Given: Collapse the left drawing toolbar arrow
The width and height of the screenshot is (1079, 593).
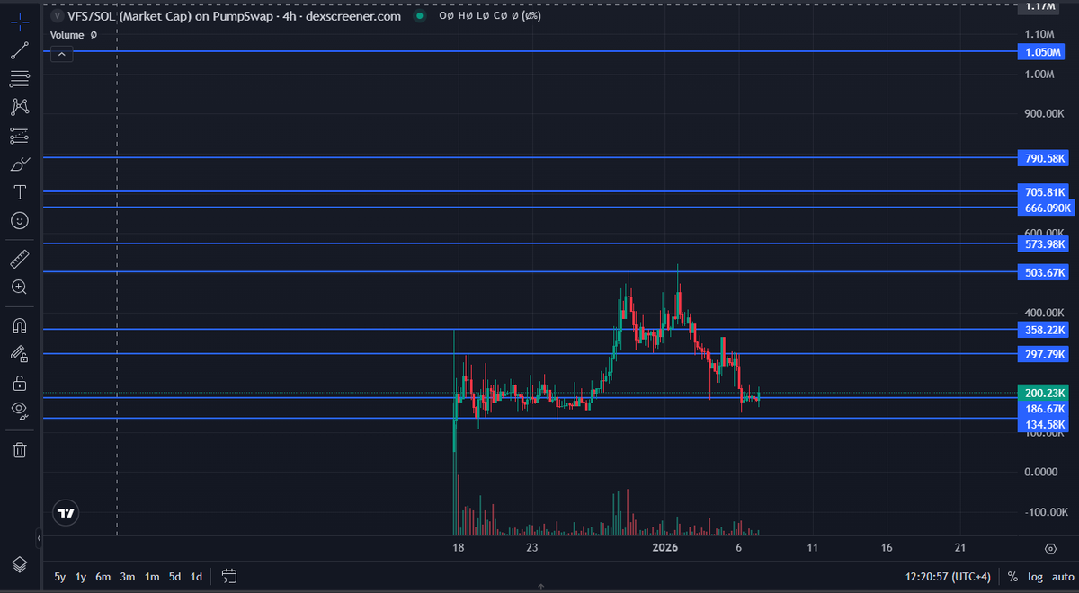Looking at the screenshot, I should [x=39, y=539].
